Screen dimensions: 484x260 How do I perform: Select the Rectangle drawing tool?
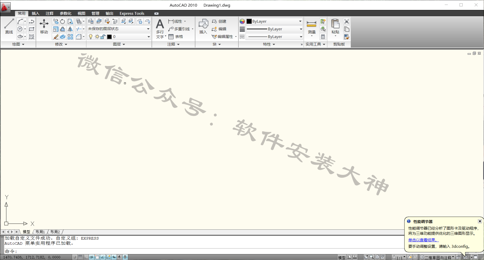(x=32, y=29)
